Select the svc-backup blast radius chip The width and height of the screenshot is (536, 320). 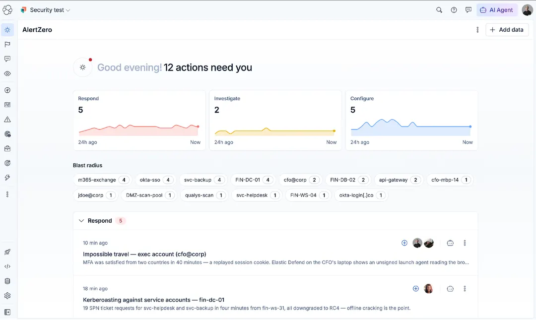(x=202, y=180)
